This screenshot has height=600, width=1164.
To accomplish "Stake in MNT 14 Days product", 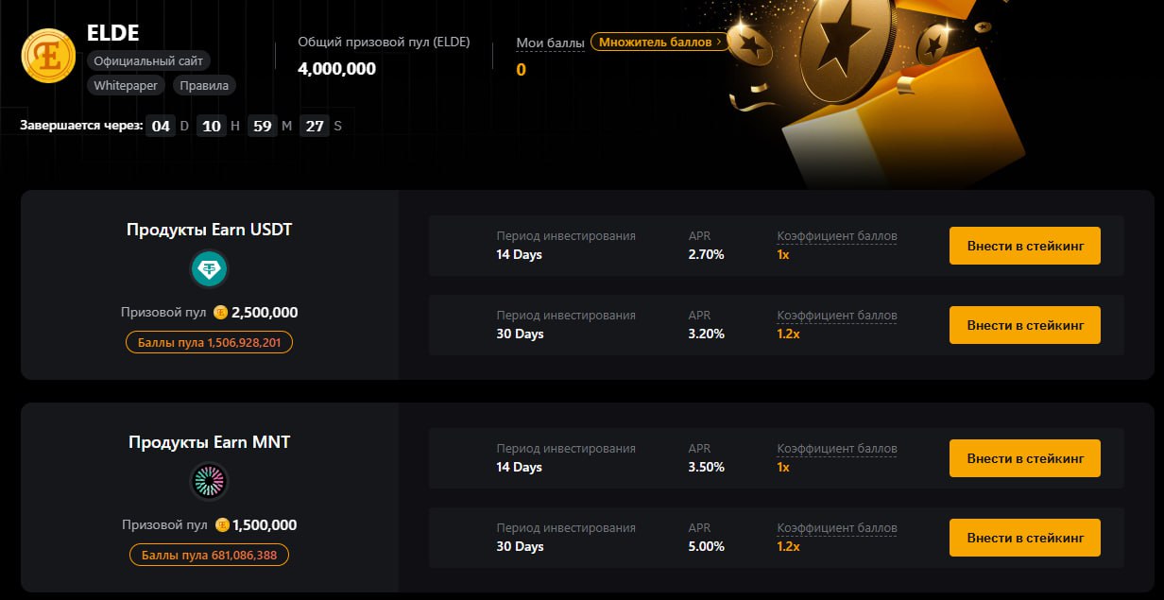I will [x=1025, y=458].
